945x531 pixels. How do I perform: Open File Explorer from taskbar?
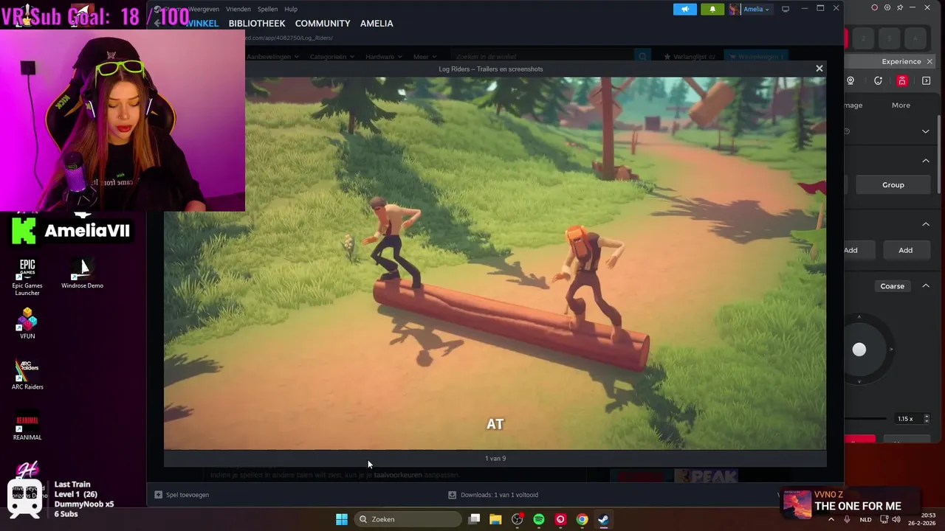[x=495, y=519]
